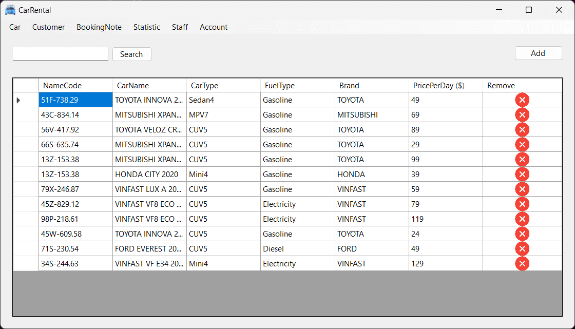Click remove icon for 43C-834.14 row
The image size is (575, 329).
coord(522,115)
